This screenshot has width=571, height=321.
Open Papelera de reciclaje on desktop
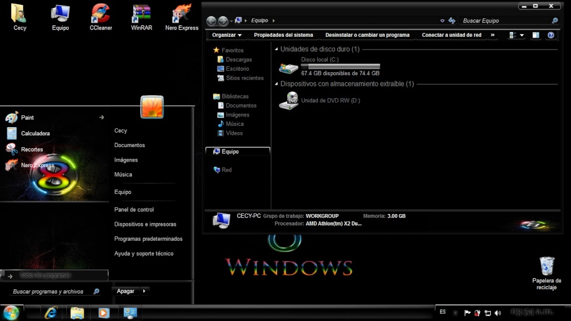tap(546, 273)
